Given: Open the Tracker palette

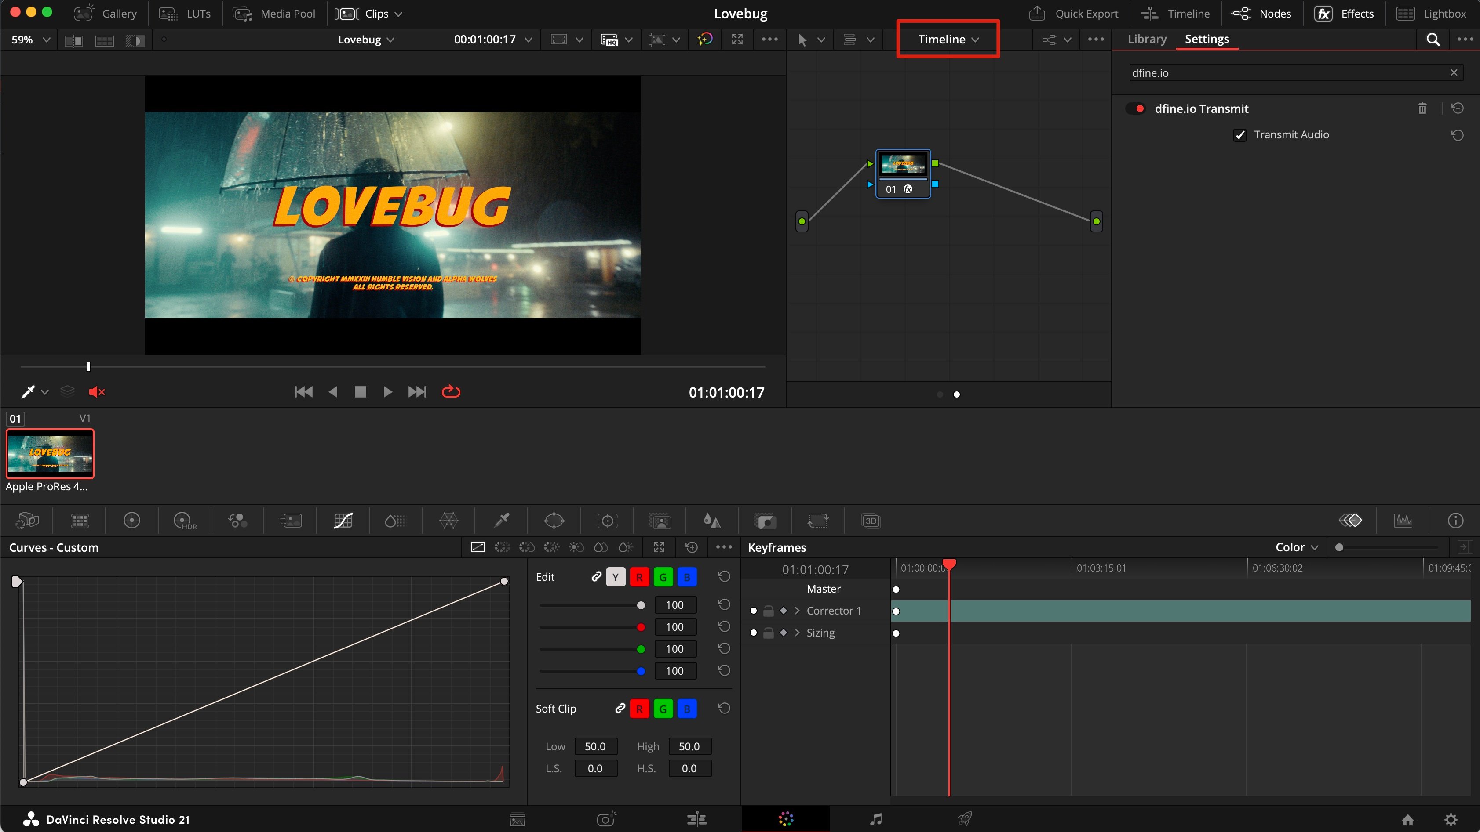Looking at the screenshot, I should (607, 521).
